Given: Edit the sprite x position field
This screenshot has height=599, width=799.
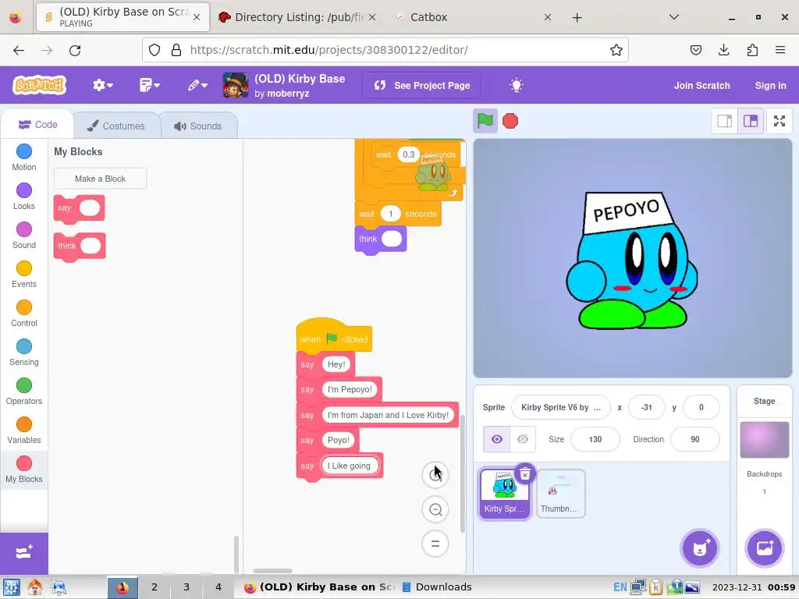Looking at the screenshot, I should pos(647,407).
